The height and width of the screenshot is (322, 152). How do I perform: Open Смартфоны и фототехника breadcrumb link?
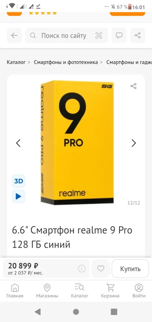point(66,62)
